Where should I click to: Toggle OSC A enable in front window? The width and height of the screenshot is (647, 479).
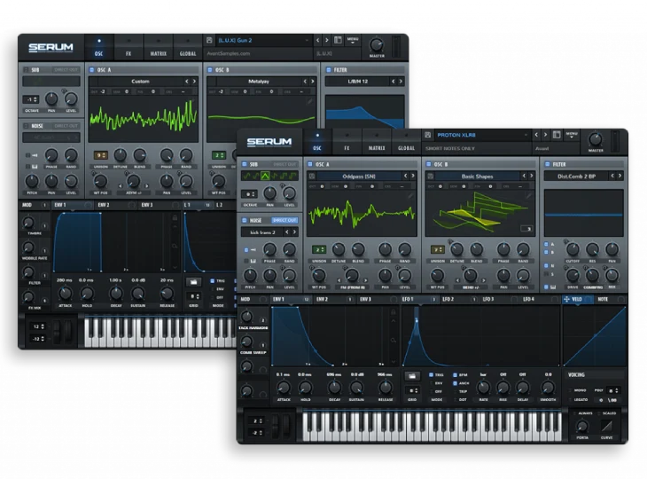(310, 164)
